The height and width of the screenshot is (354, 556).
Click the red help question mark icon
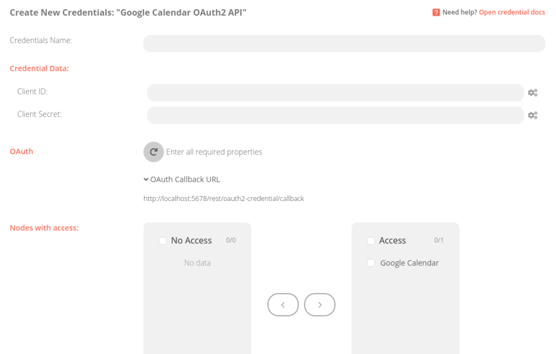[436, 12]
